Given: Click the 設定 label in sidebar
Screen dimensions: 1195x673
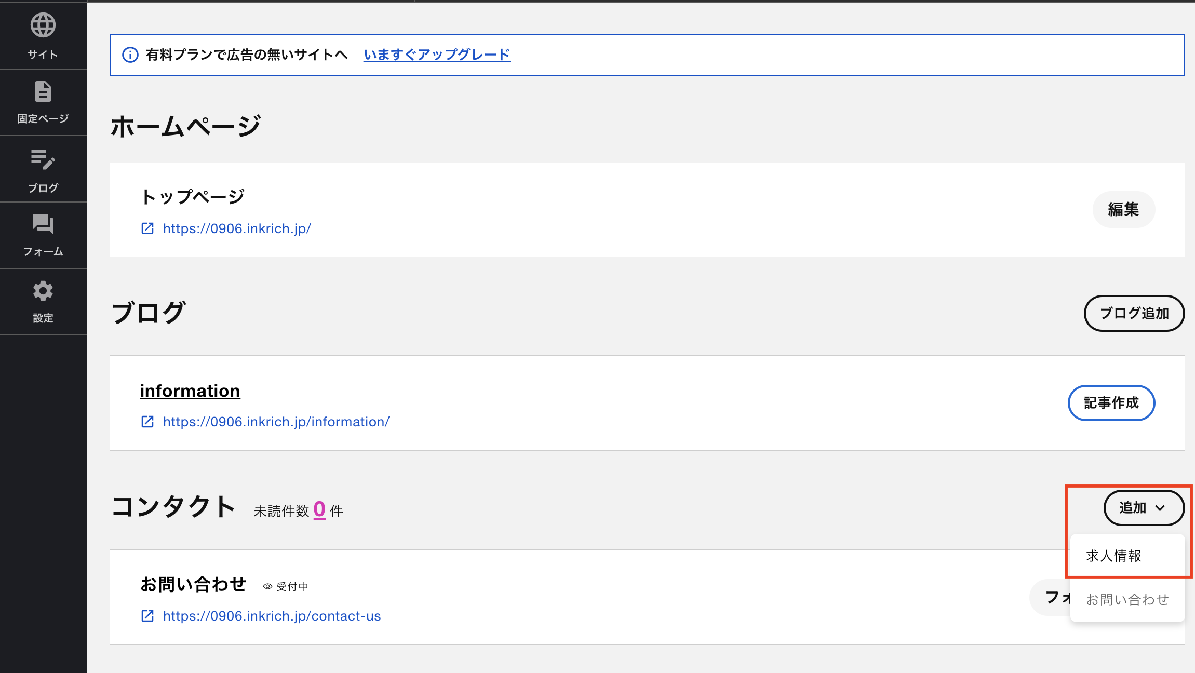Looking at the screenshot, I should click(x=43, y=318).
